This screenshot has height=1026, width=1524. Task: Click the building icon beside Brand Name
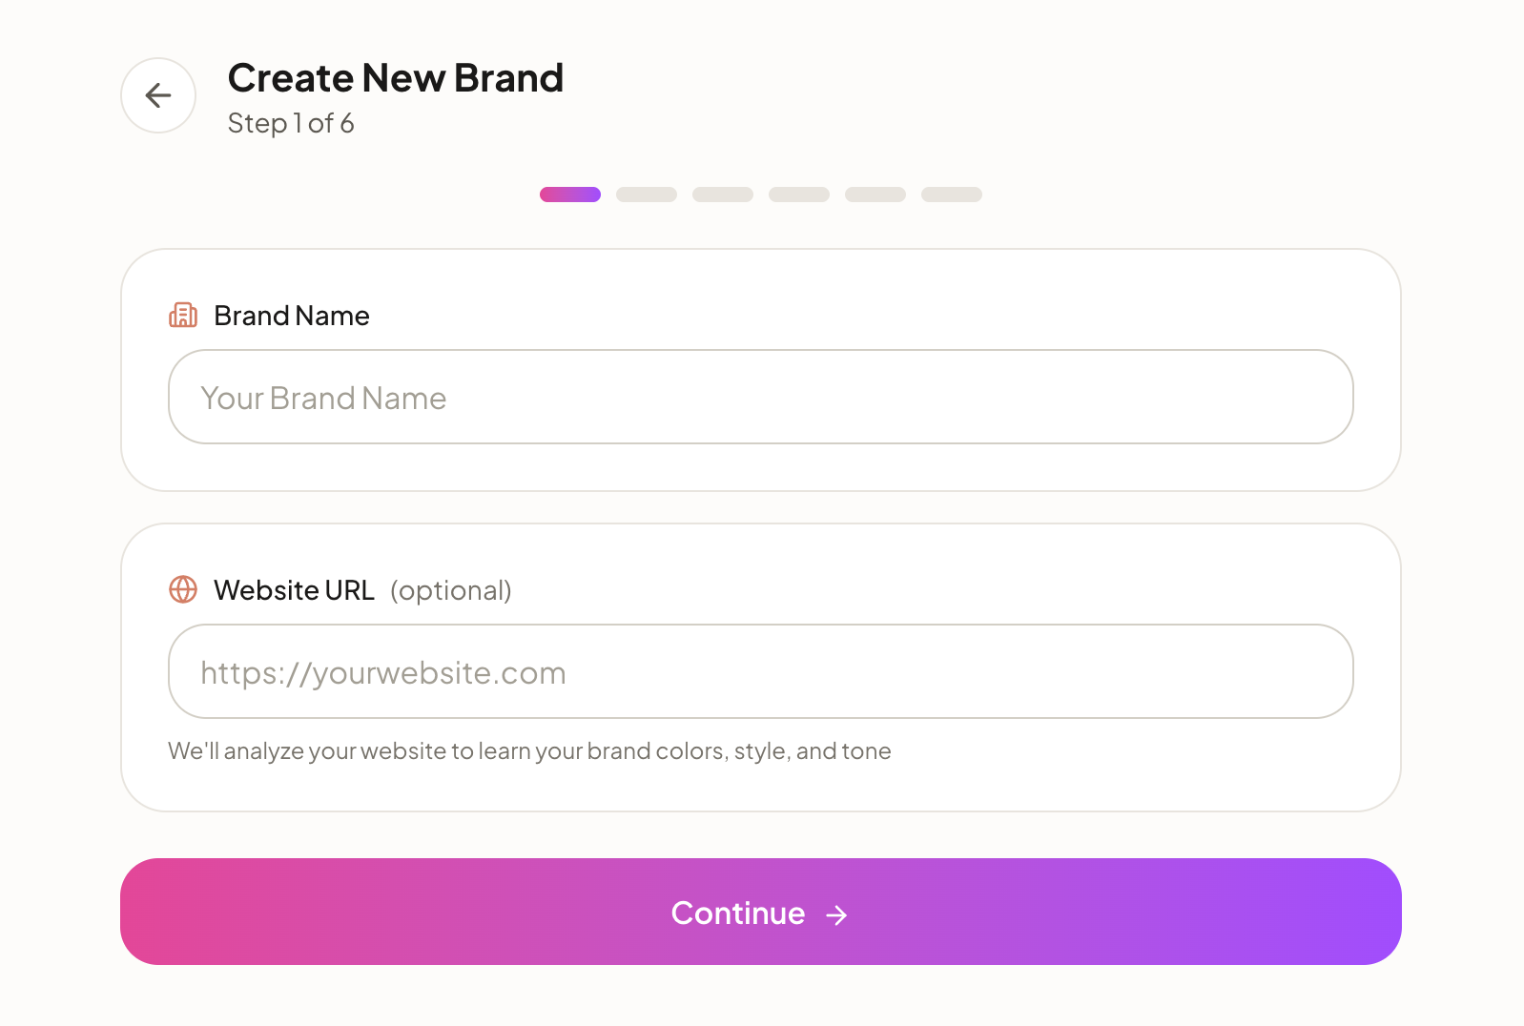click(x=182, y=315)
